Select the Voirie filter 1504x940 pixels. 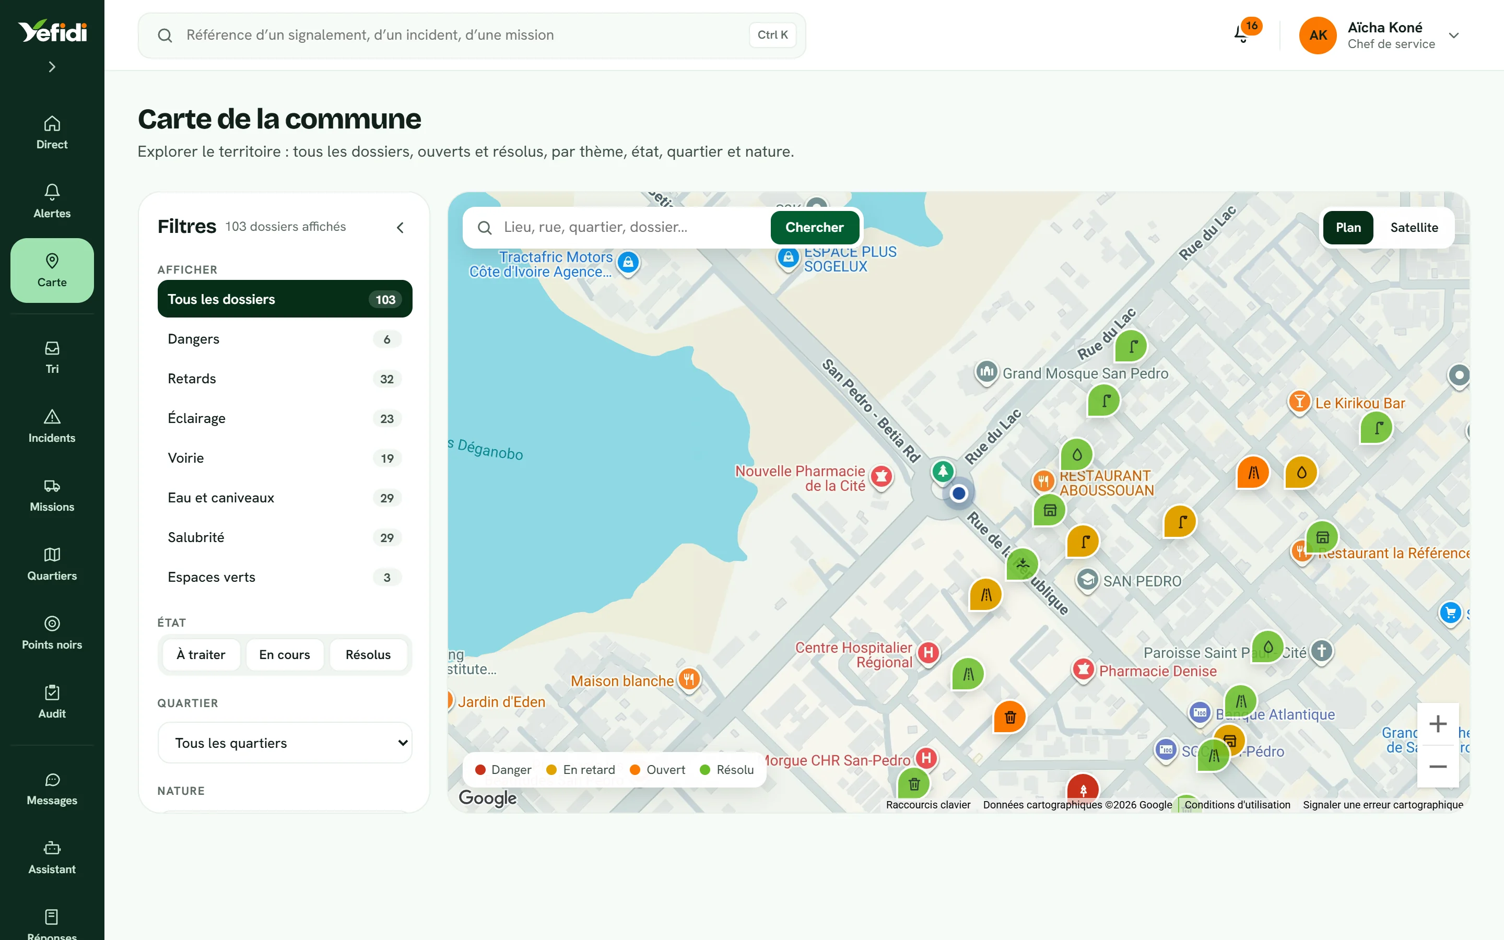coord(285,458)
